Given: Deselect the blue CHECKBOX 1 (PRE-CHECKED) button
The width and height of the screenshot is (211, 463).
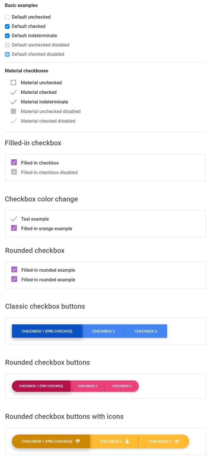Looking at the screenshot, I should point(47,331).
